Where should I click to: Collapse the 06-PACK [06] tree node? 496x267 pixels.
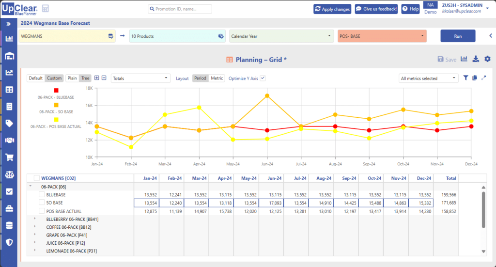[31, 186]
